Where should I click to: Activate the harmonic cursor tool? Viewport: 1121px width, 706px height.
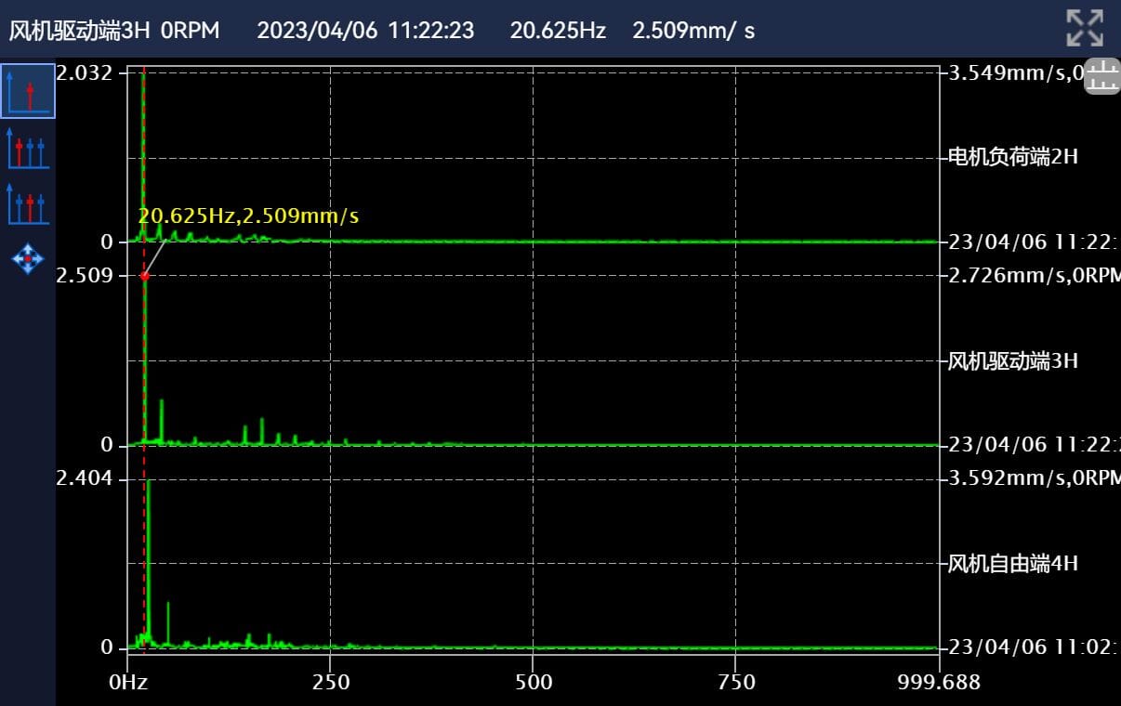point(28,149)
